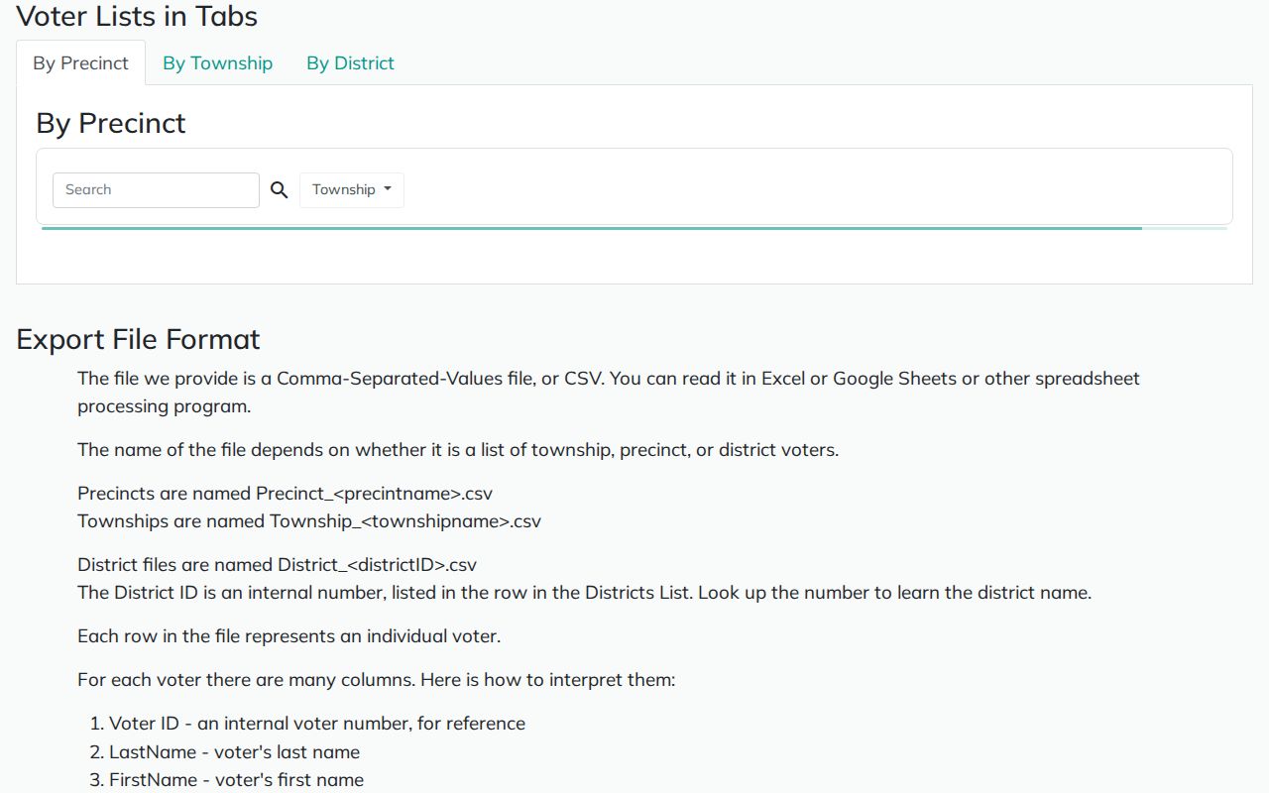The height and width of the screenshot is (793, 1269).
Task: Focus the Search input field
Action: 156,190
